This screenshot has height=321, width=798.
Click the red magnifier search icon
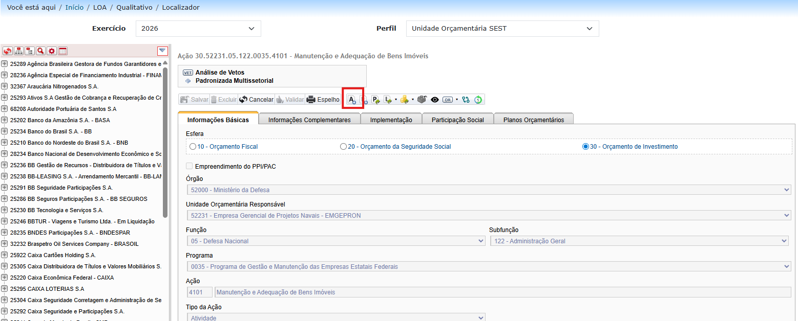(x=40, y=51)
